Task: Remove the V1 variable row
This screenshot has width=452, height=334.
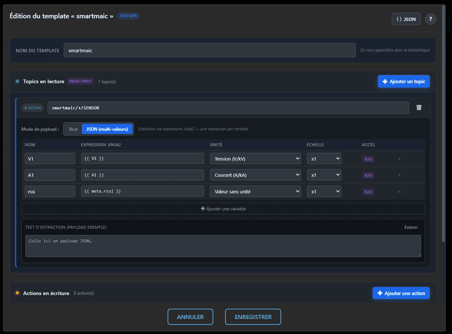Action: tap(399, 159)
